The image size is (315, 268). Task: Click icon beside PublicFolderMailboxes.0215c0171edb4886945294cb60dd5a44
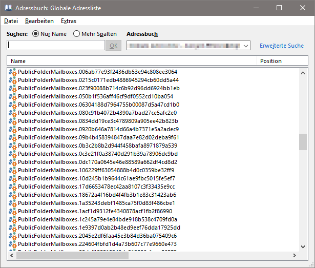point(13,80)
